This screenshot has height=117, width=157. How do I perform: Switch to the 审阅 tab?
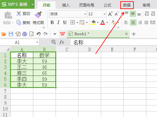pyautogui.click(x=146, y=5)
